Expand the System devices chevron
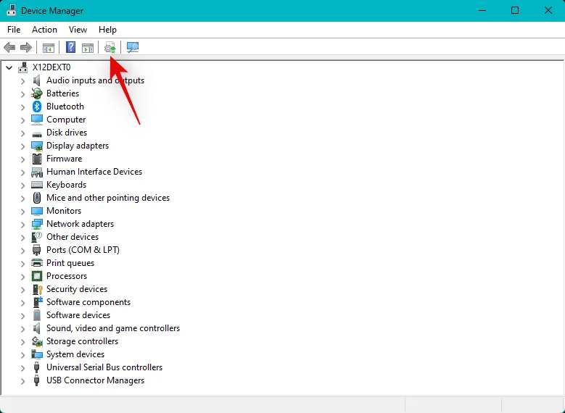 [22, 354]
